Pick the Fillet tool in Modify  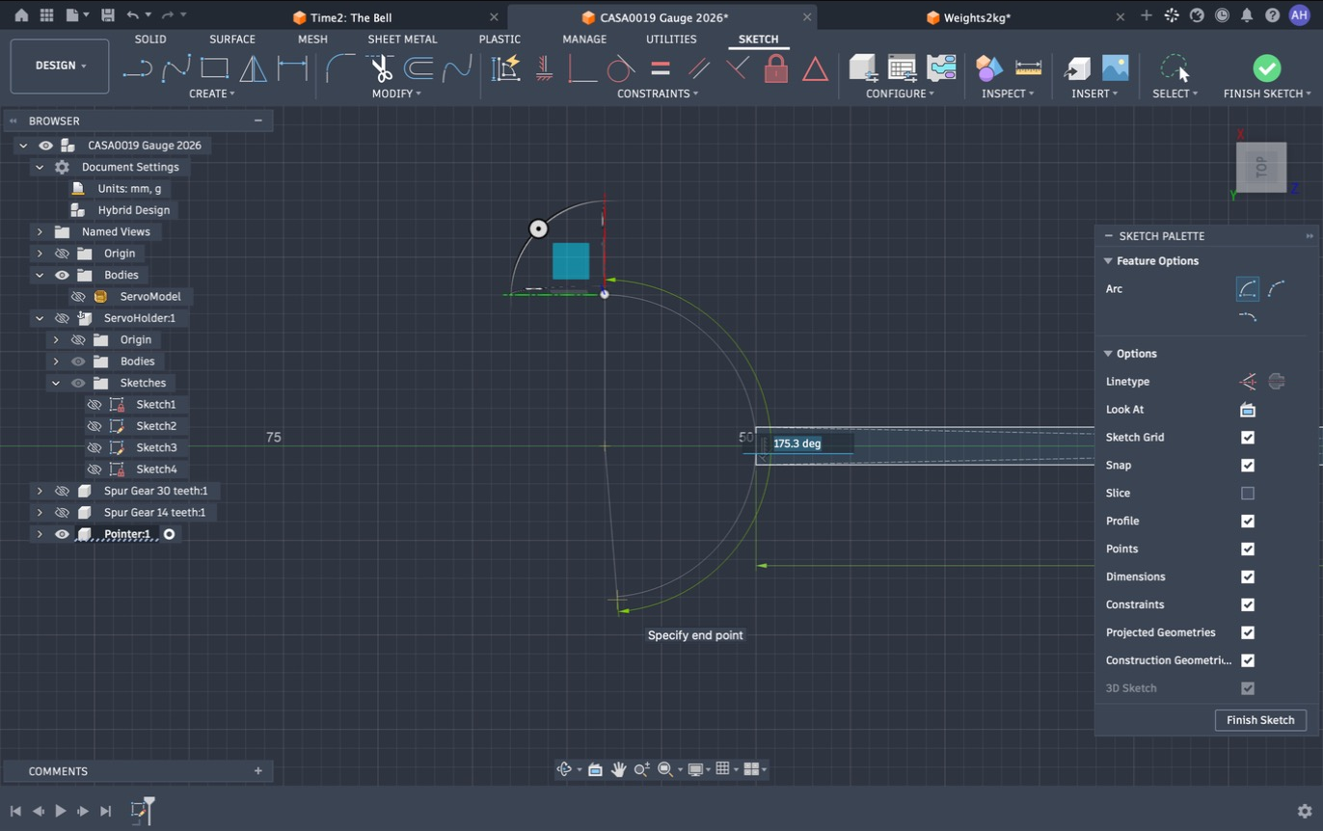click(339, 68)
